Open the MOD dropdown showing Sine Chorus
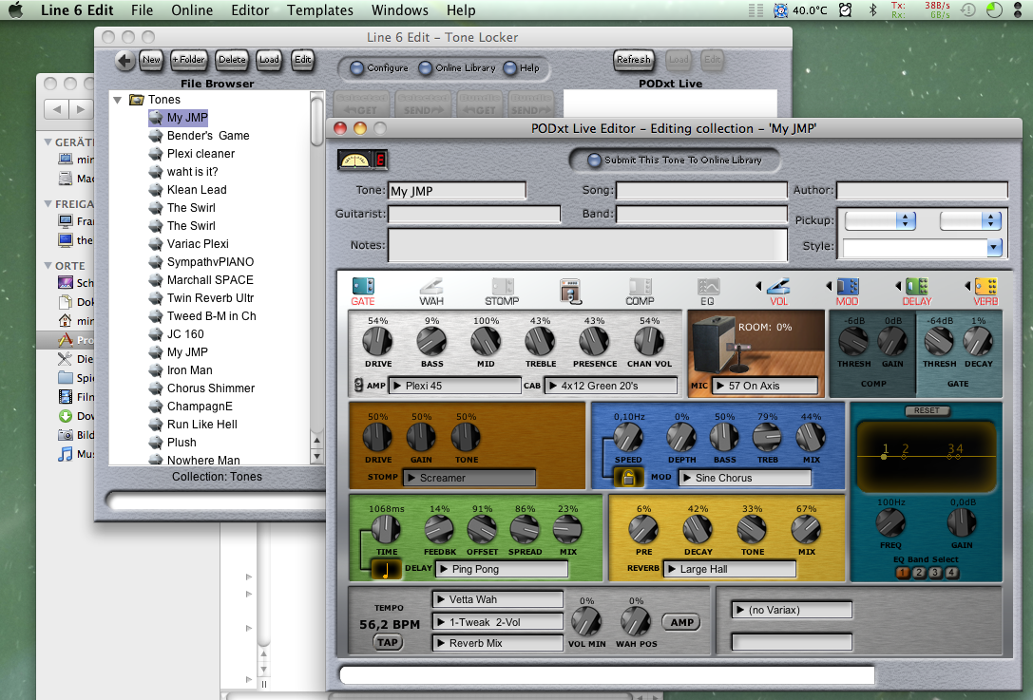1033x700 pixels. pos(745,478)
